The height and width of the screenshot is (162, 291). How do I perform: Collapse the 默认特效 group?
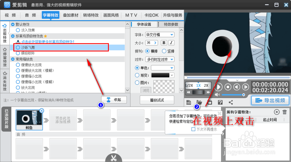click(13, 24)
